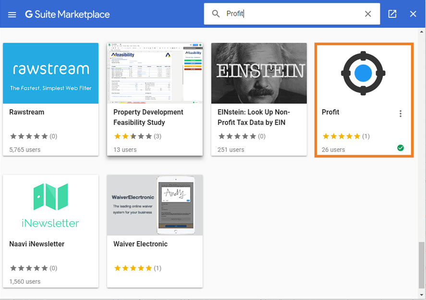Click the search magnifier icon

(216, 13)
